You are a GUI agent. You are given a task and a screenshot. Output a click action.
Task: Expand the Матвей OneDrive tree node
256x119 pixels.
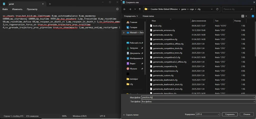pos(123,32)
